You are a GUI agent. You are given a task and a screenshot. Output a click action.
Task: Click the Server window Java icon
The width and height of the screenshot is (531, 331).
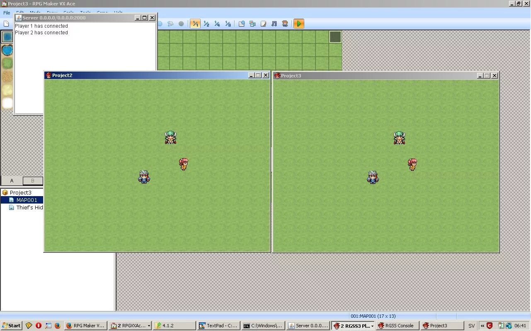18,18
